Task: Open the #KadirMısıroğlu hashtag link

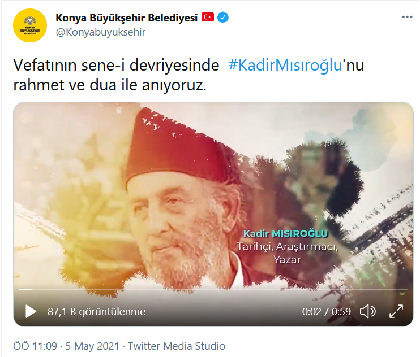Action: pyautogui.click(x=285, y=65)
